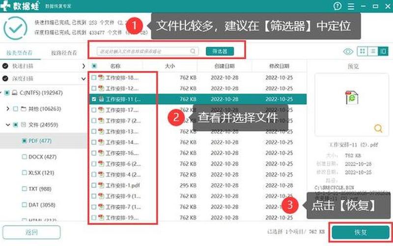Click the folder icon beside 其他 (106263)
This screenshot has height=246, width=393.
pos(23,109)
